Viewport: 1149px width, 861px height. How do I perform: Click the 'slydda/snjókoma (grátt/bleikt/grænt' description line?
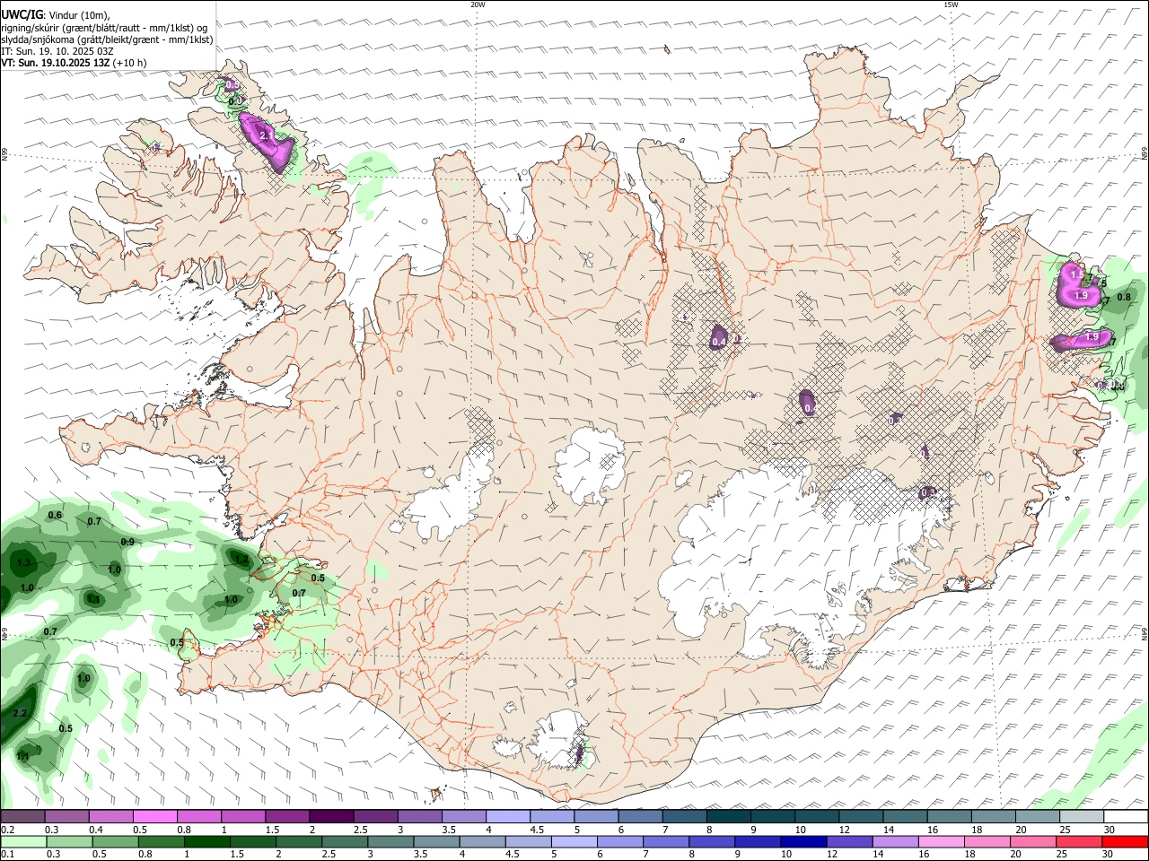107,39
